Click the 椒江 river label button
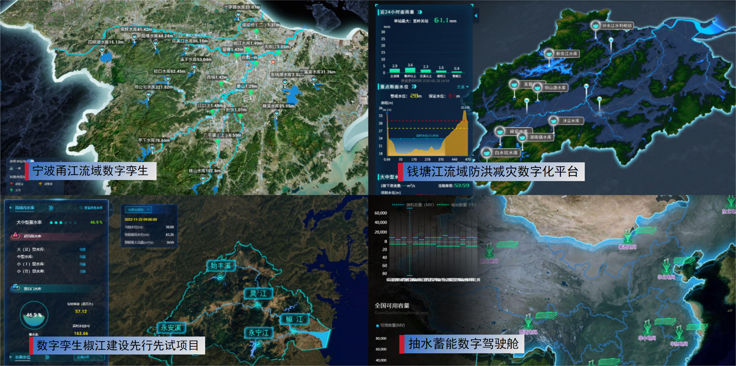 [x=294, y=319]
